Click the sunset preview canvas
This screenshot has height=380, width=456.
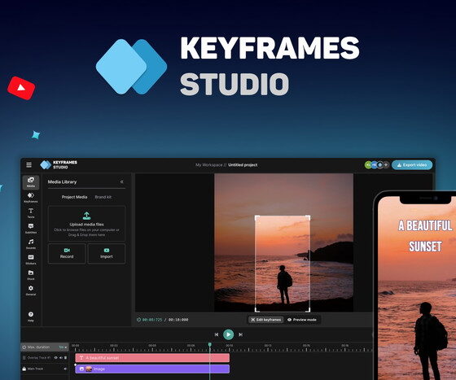[x=284, y=242]
